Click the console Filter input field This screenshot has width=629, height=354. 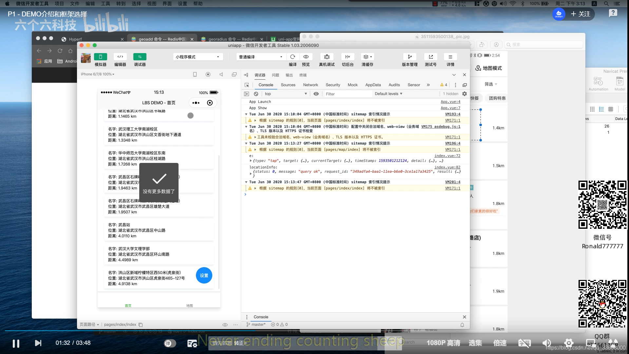tap(347, 94)
